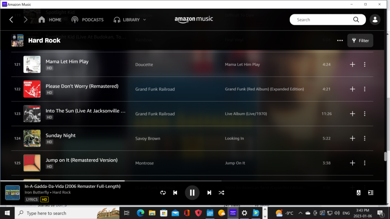Toggle shuffle playback

point(221,193)
